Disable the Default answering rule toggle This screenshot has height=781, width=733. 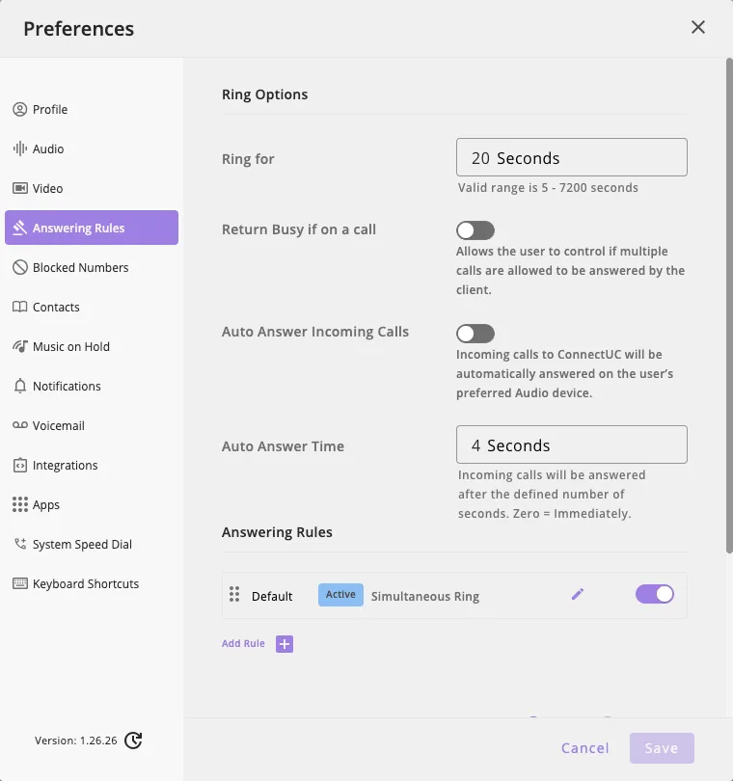[655, 594]
